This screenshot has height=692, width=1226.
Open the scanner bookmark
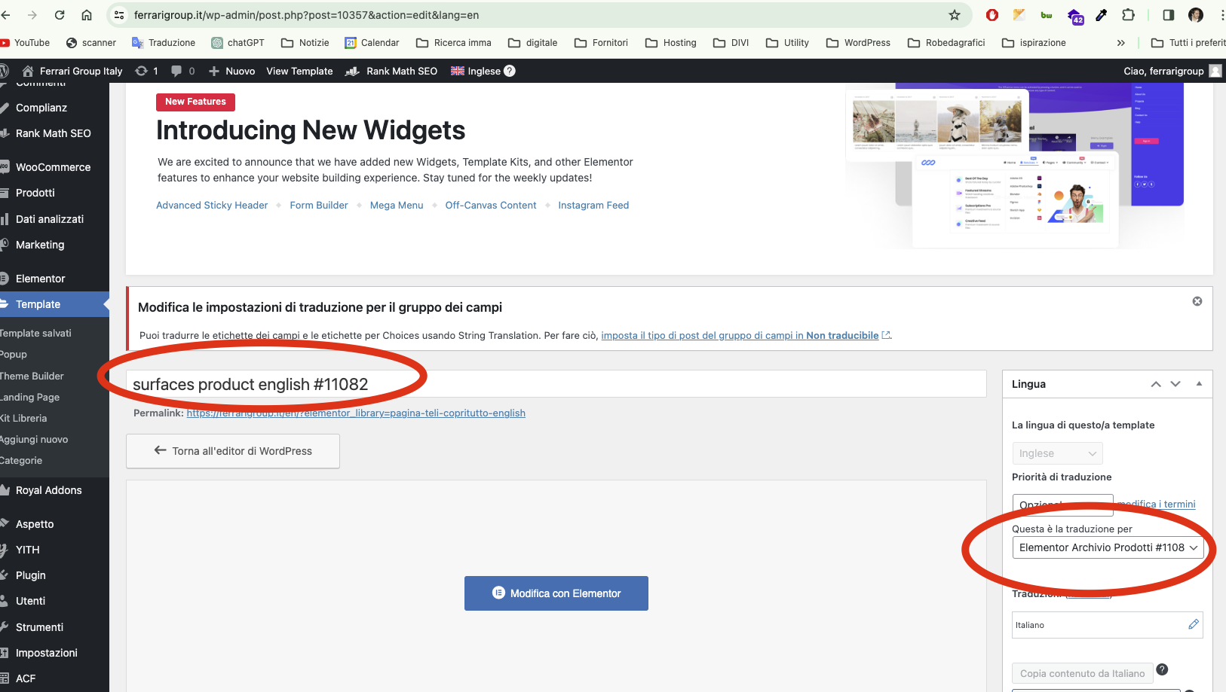(x=91, y=43)
